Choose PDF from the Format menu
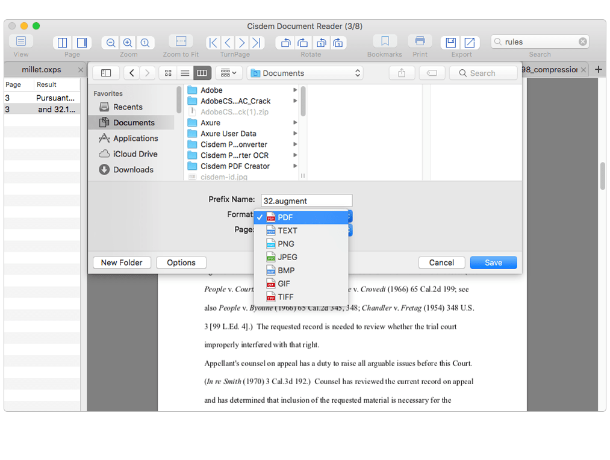 tap(300, 217)
